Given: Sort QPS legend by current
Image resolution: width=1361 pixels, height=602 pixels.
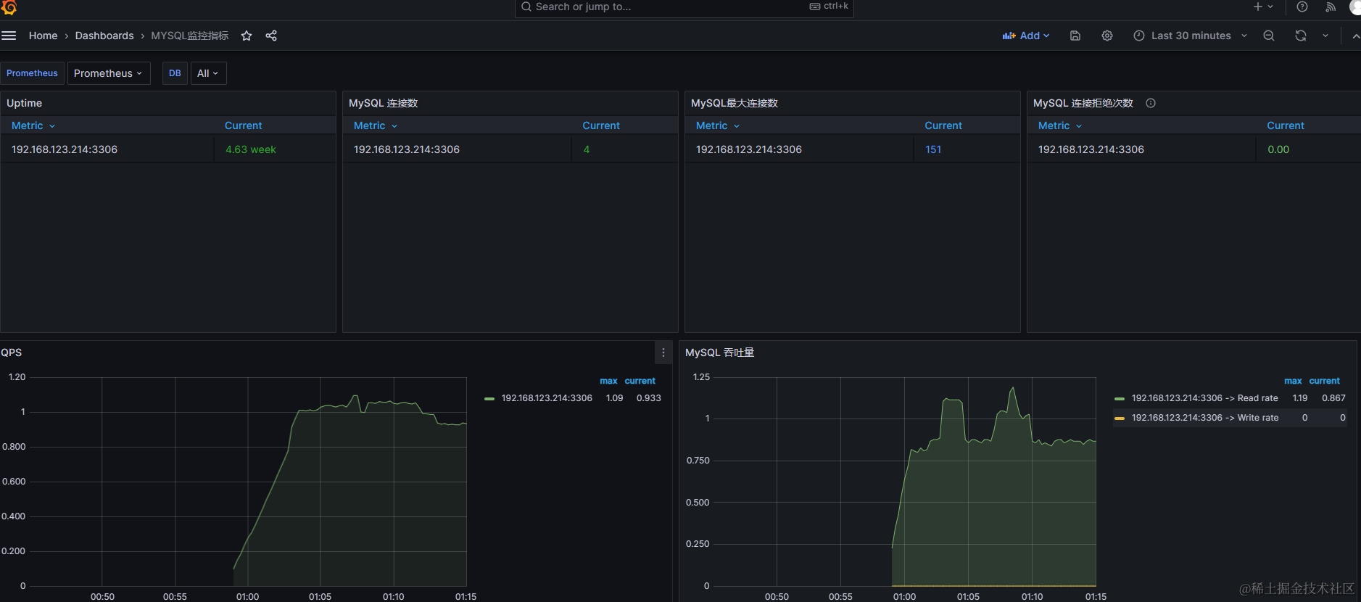Looking at the screenshot, I should (x=640, y=381).
